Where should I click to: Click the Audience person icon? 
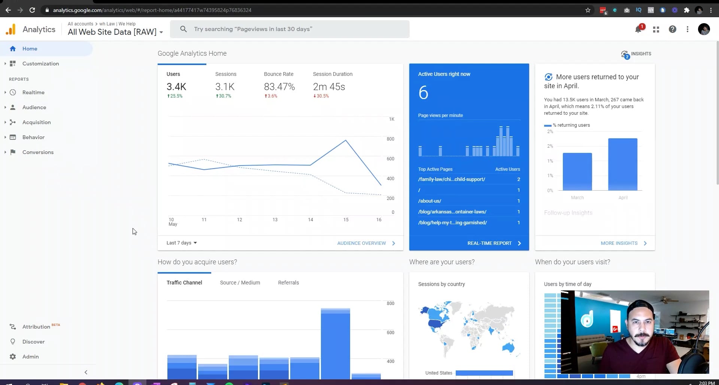pyautogui.click(x=13, y=107)
